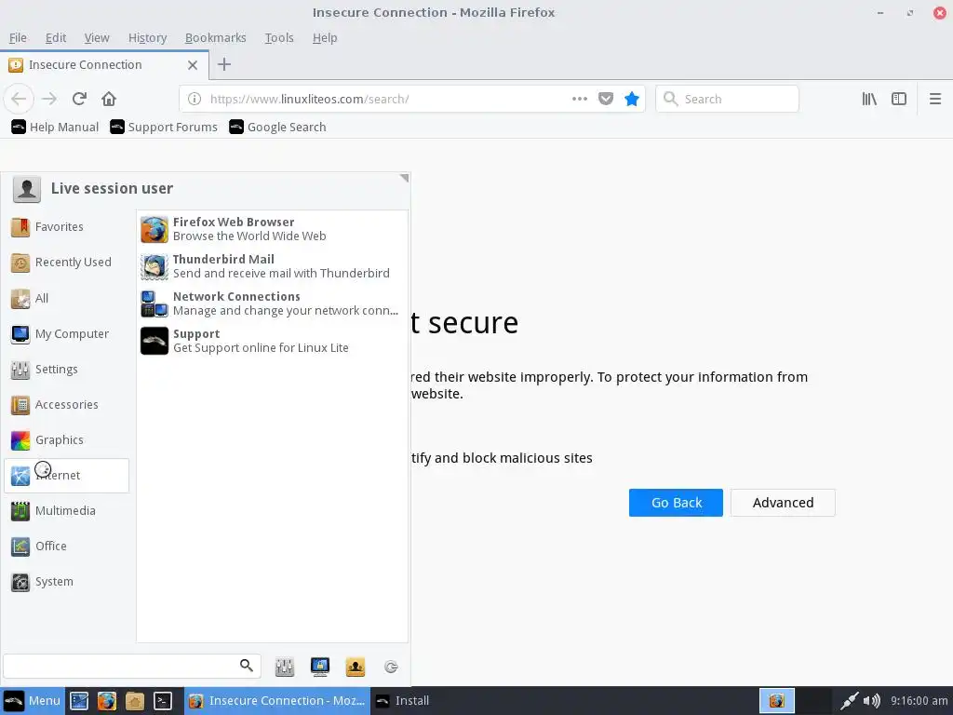Launch Thunderbird Mail from menu
Screen dimensions: 953x715
(273, 266)
